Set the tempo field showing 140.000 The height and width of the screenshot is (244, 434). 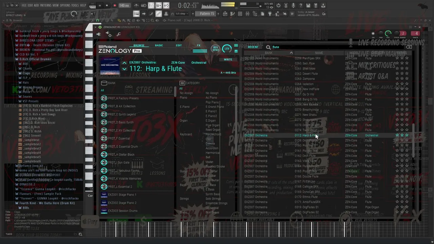124,5
